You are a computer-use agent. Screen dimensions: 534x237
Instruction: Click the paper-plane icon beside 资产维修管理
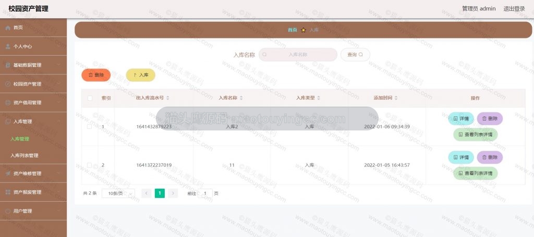(x=8, y=174)
